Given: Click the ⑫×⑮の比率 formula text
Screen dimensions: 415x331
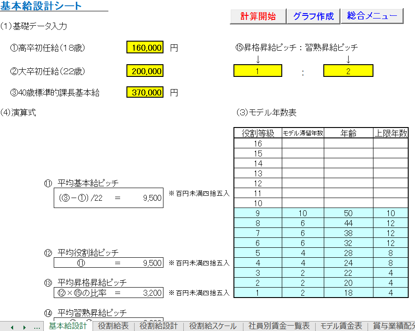Looking at the screenshot, I should 82,293.
